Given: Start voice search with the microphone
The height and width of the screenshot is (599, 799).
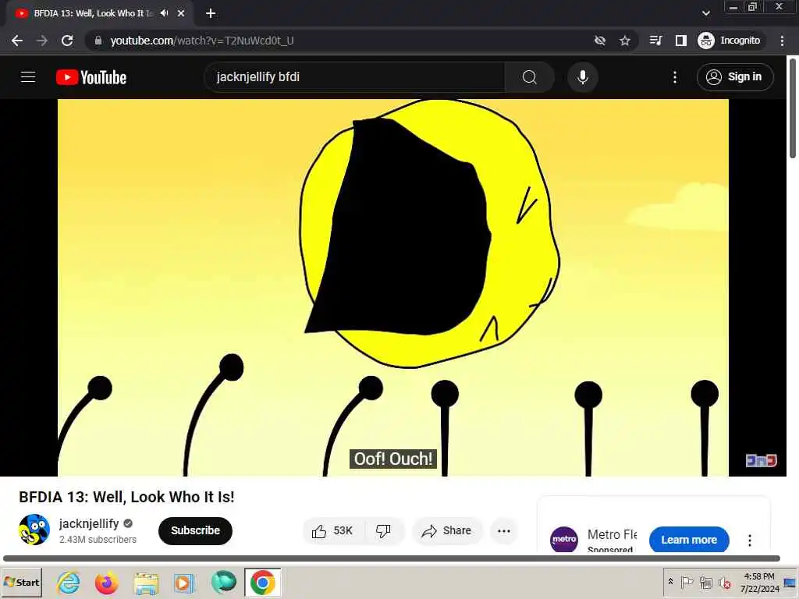Looking at the screenshot, I should 582,77.
